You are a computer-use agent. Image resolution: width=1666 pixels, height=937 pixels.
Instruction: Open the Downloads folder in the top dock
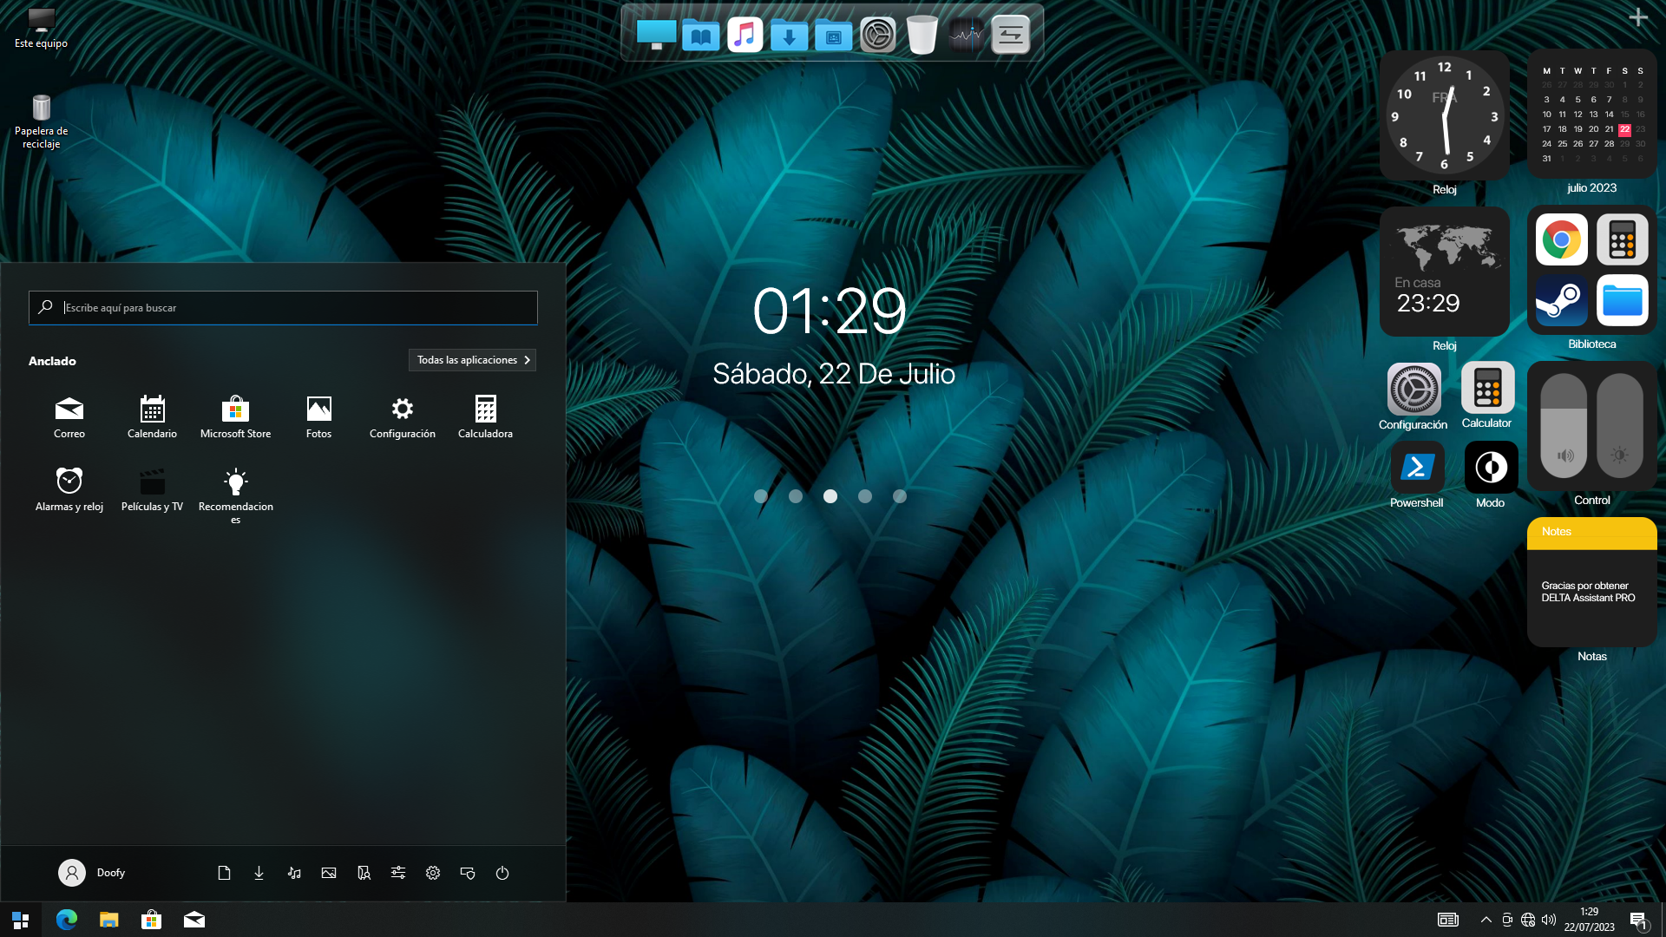pyautogui.click(x=789, y=36)
